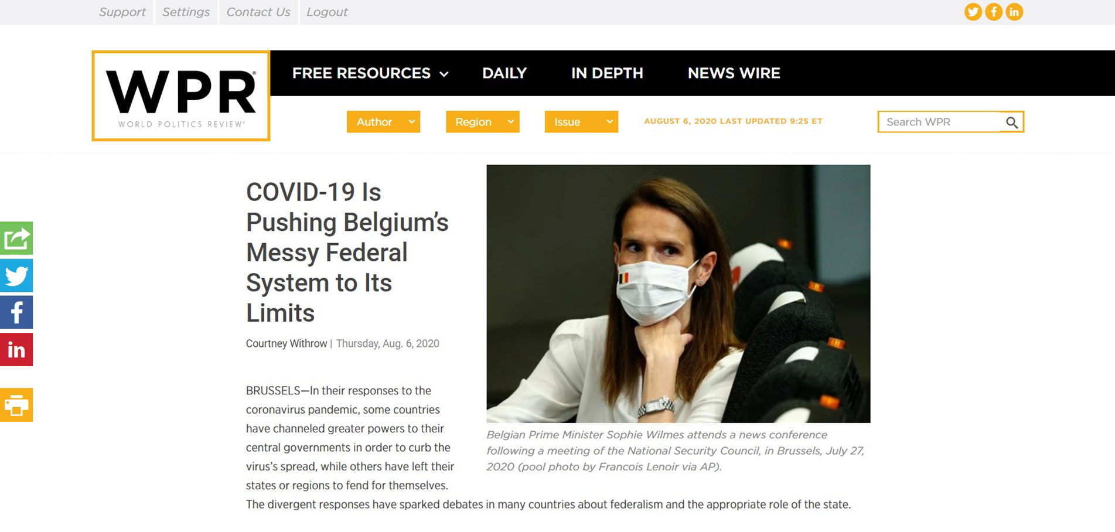Go to the Daily section
Screen dimensions: 1115x532
504,73
